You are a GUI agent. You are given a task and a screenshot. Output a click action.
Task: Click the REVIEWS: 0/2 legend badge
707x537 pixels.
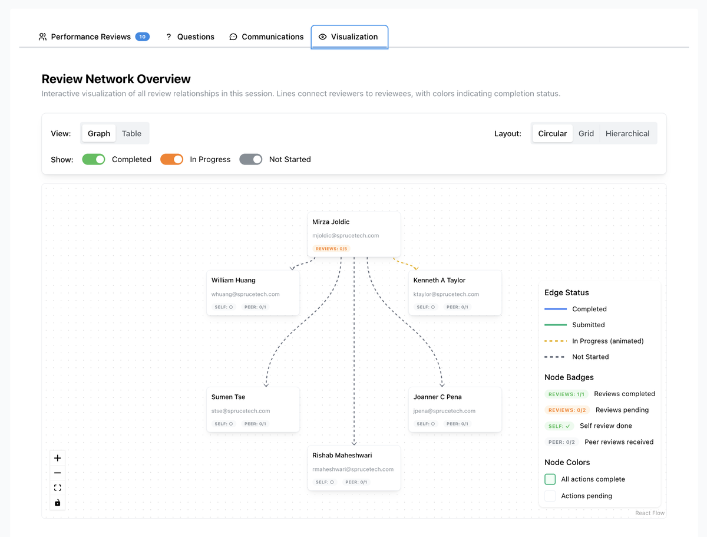coord(567,410)
